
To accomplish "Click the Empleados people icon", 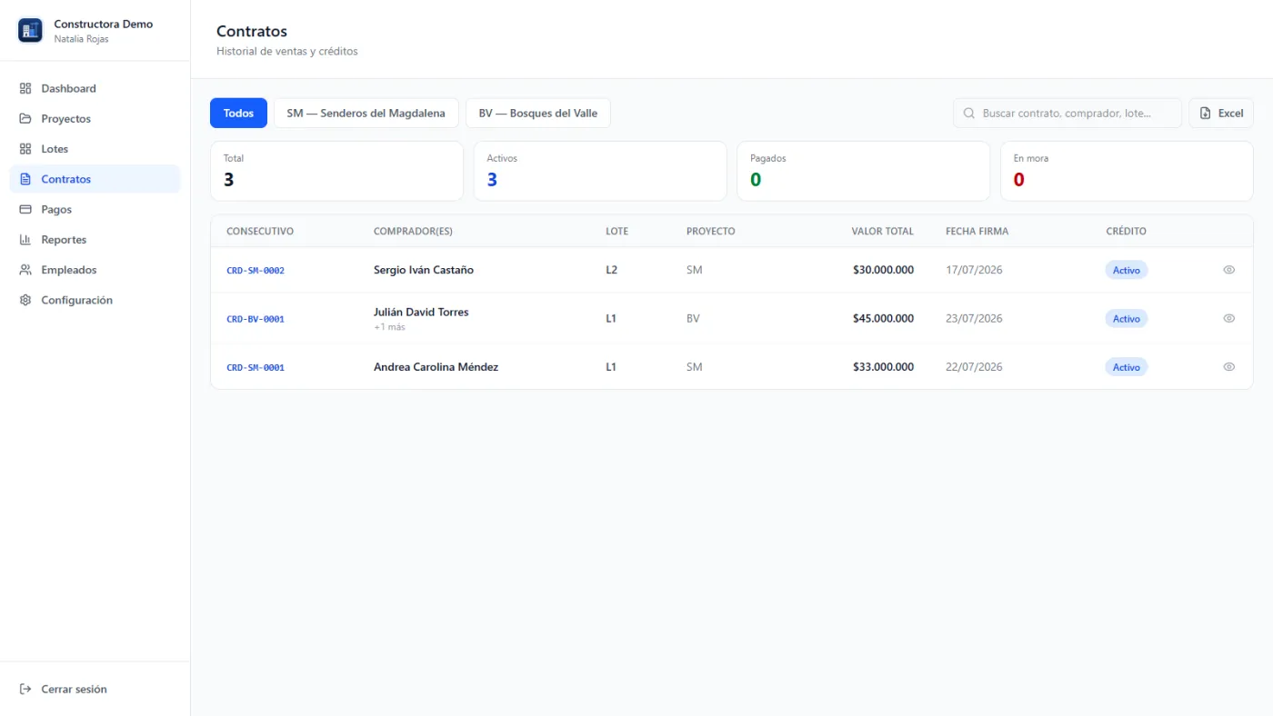I will (25, 270).
